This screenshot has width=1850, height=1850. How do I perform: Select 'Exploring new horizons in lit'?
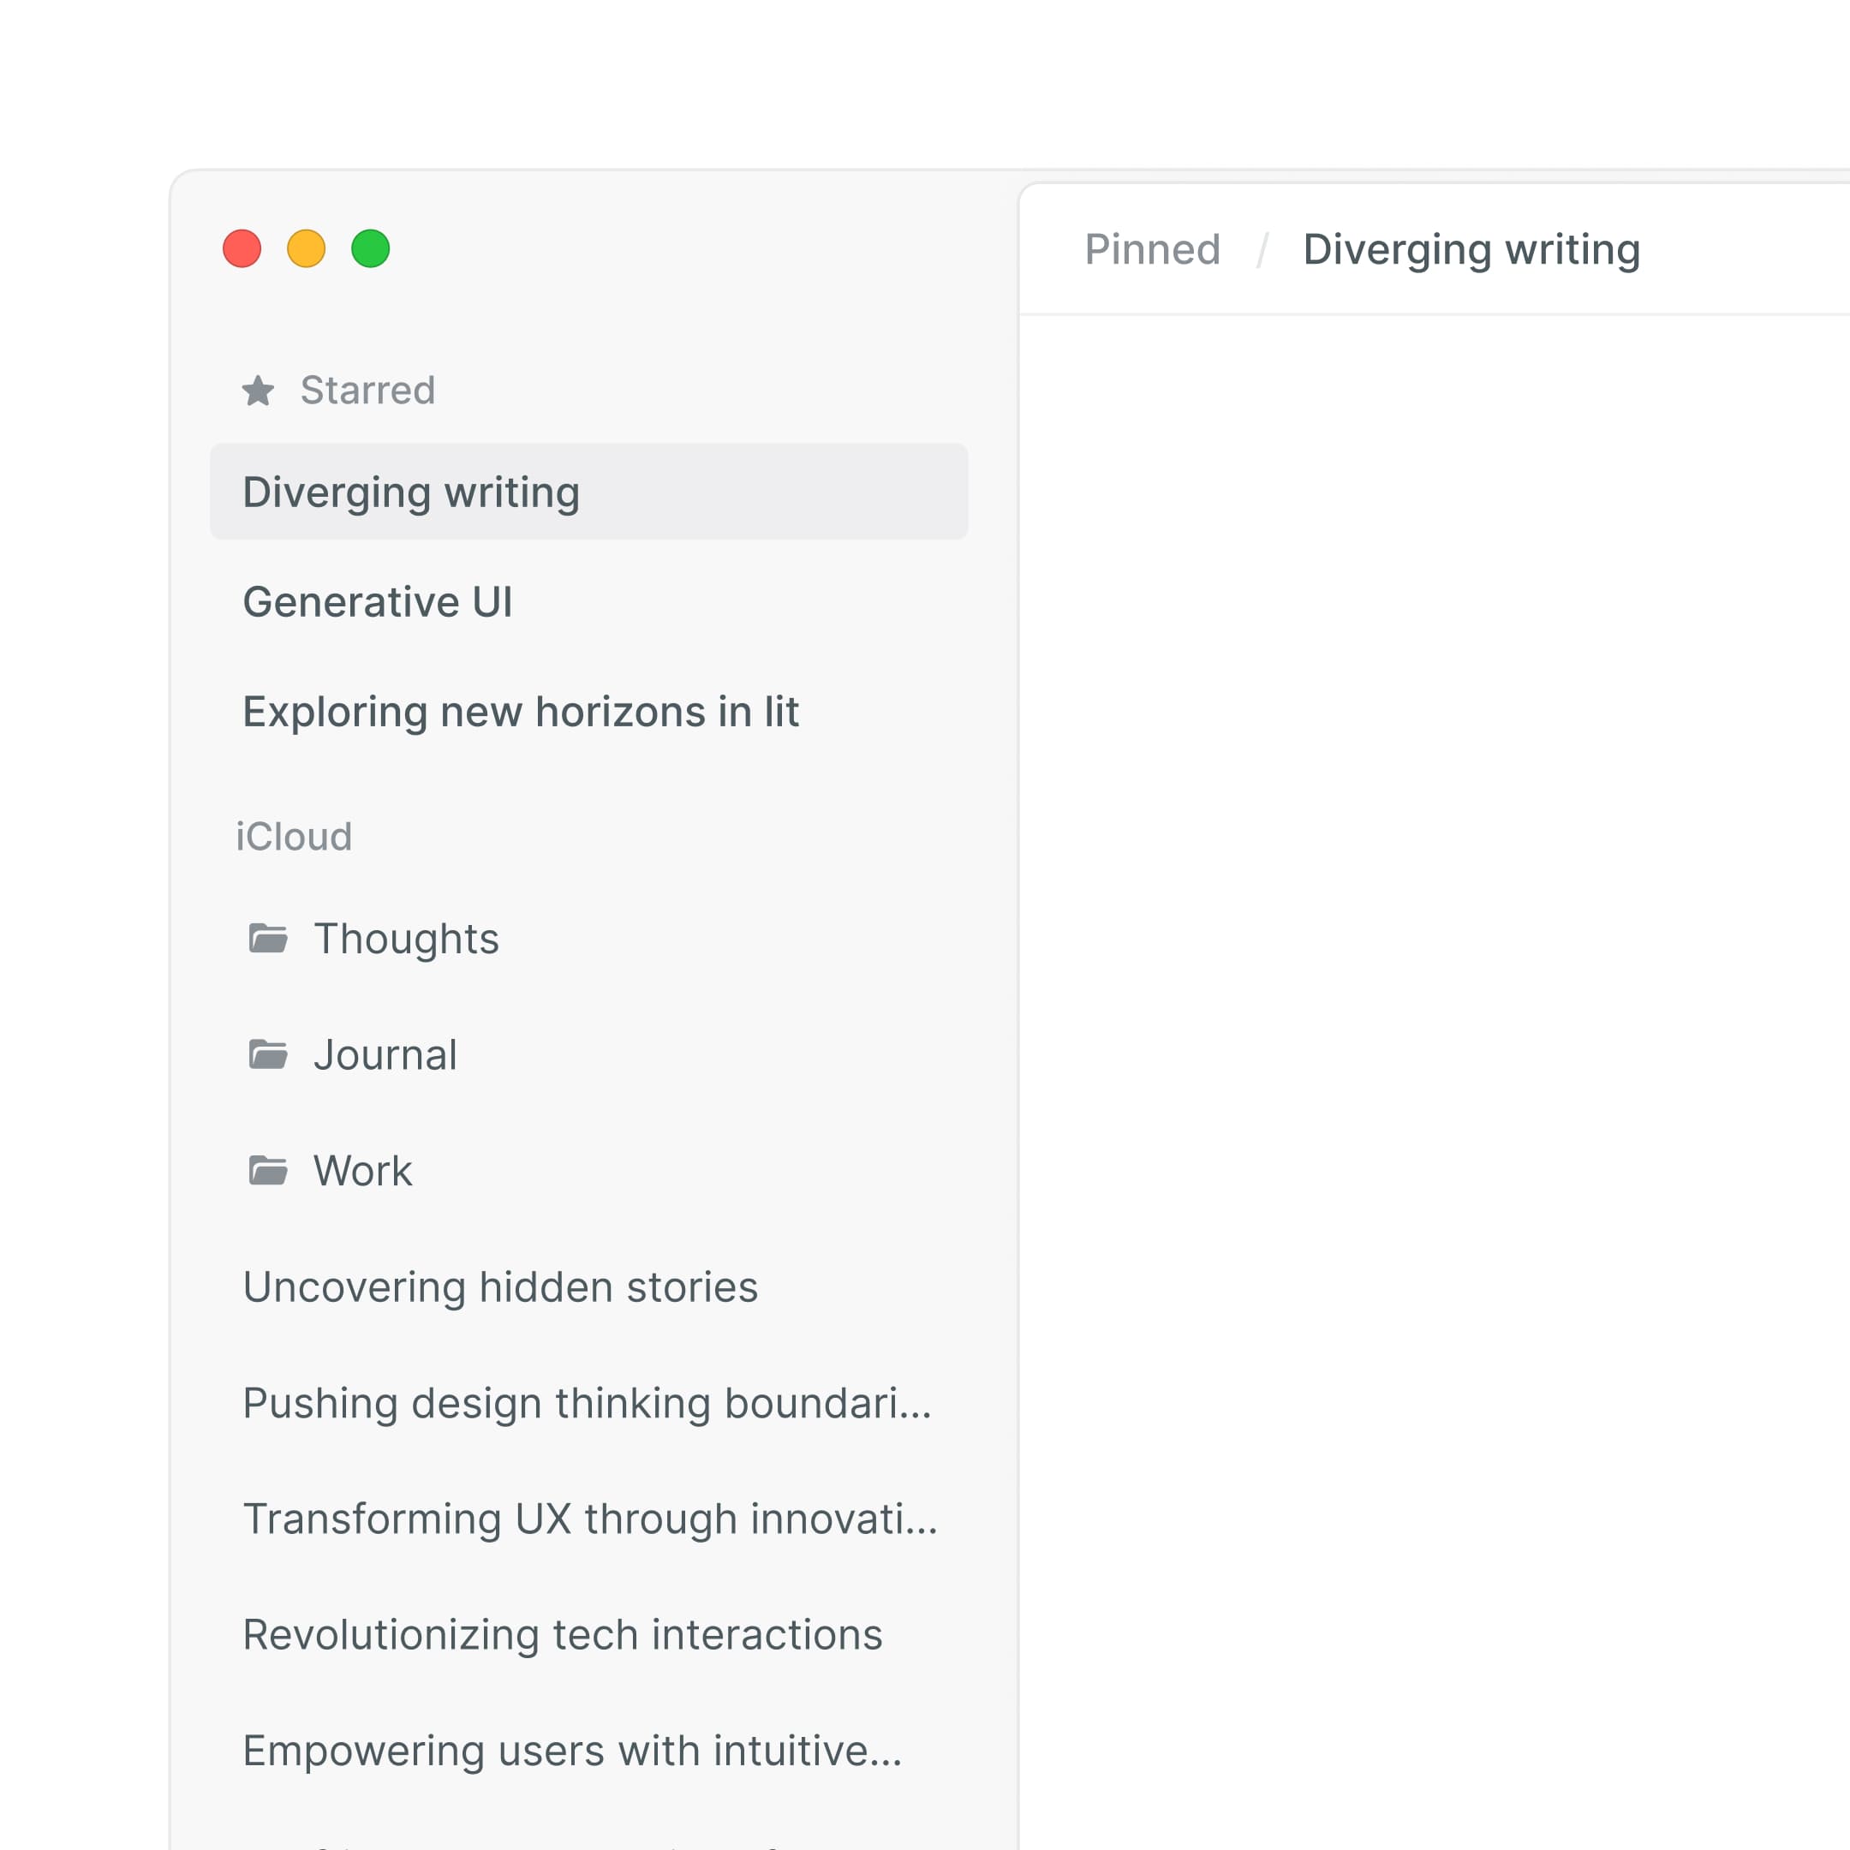[x=520, y=712]
